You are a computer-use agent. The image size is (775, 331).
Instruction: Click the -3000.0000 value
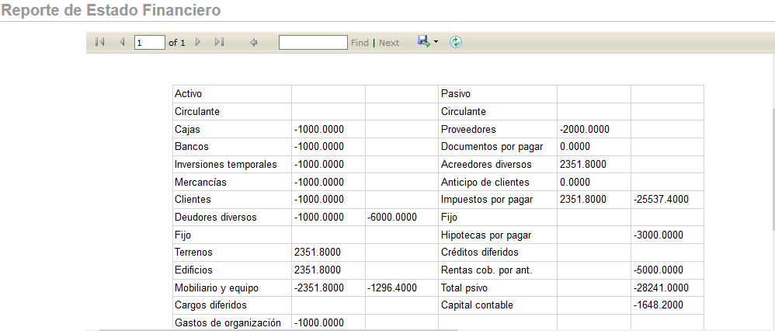pyautogui.click(x=659, y=235)
